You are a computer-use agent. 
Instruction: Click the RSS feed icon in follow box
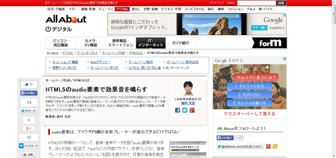(x=275, y=146)
